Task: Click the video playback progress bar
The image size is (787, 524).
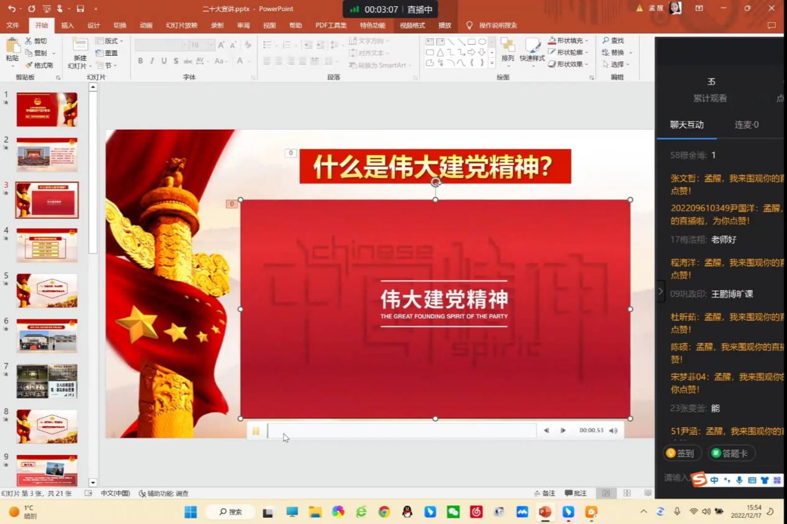Action: 402,431
